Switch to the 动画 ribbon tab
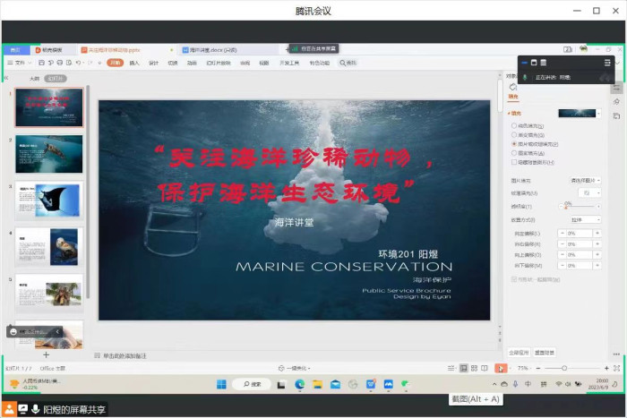 pos(192,63)
